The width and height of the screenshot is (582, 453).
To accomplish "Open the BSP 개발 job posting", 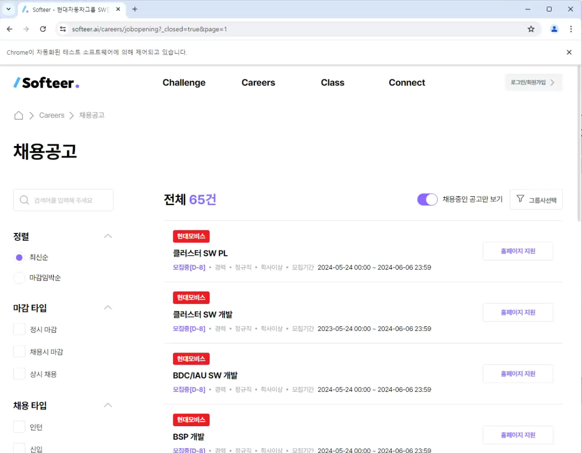I will pos(189,437).
